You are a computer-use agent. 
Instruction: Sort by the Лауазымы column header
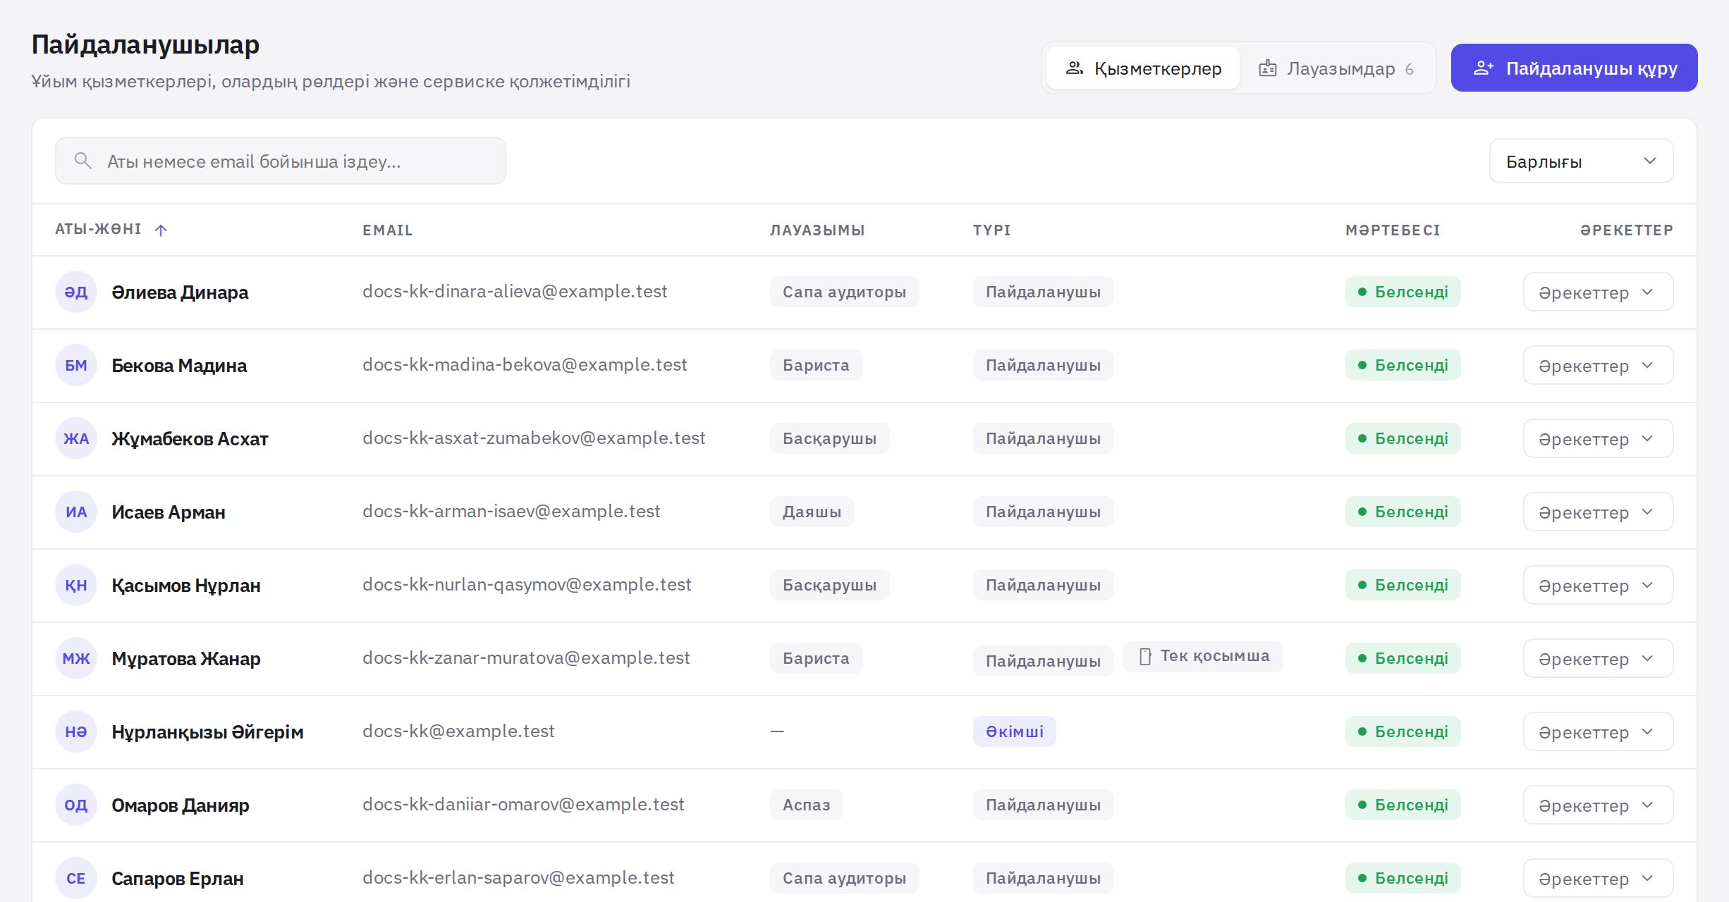click(x=817, y=230)
